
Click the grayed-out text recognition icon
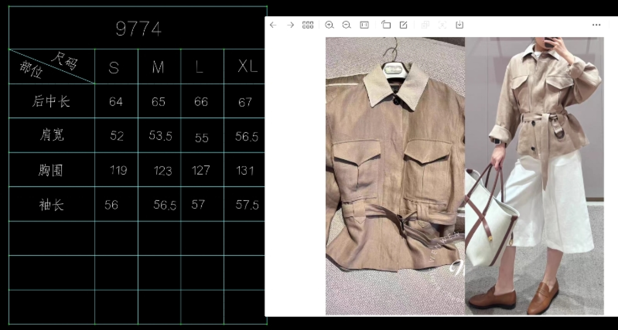(x=442, y=25)
